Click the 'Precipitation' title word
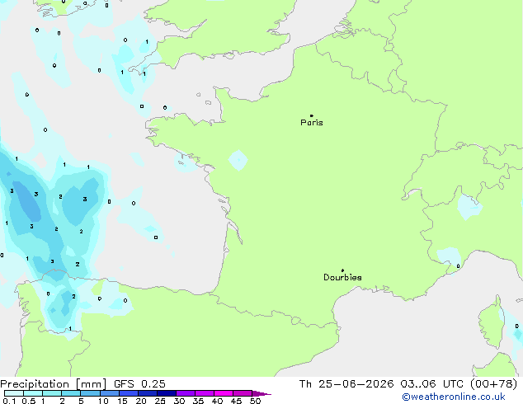The height and width of the screenshot is (404, 523). [35, 384]
